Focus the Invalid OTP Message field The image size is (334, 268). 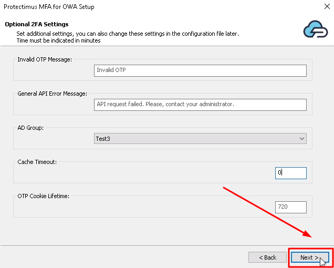200,70
